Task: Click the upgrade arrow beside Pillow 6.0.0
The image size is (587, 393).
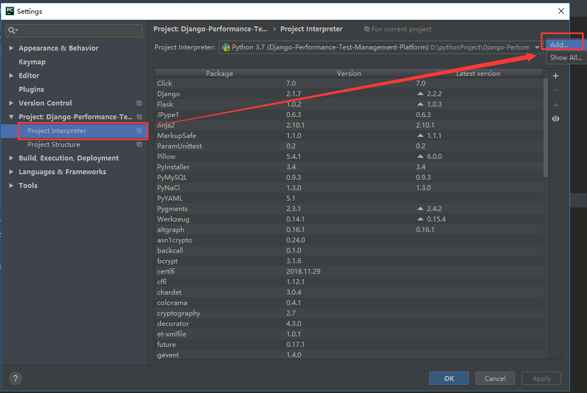Action: (420, 157)
